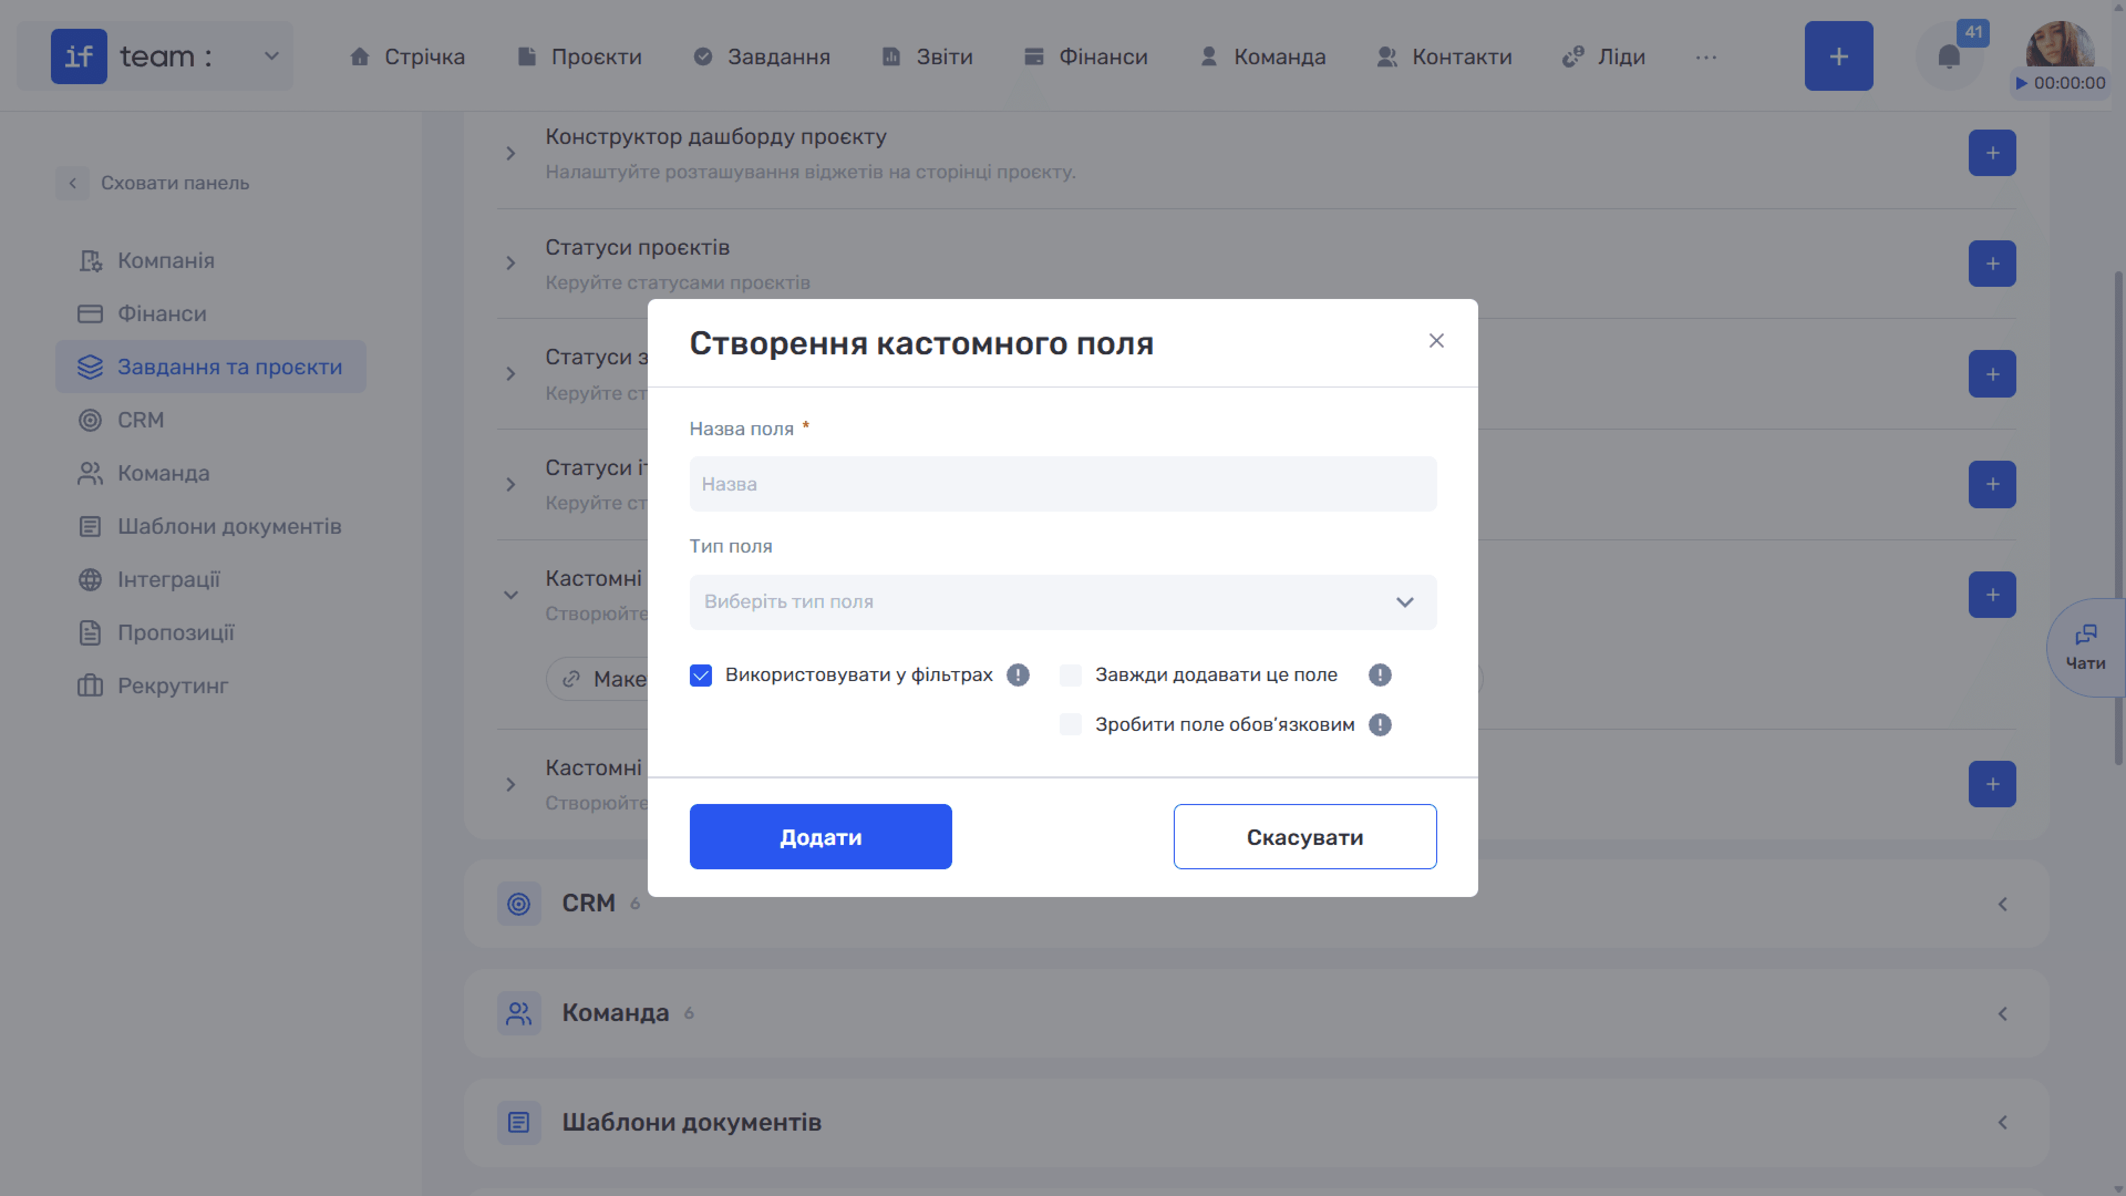
Task: Open the Тип поля dropdown
Action: (x=1063, y=602)
